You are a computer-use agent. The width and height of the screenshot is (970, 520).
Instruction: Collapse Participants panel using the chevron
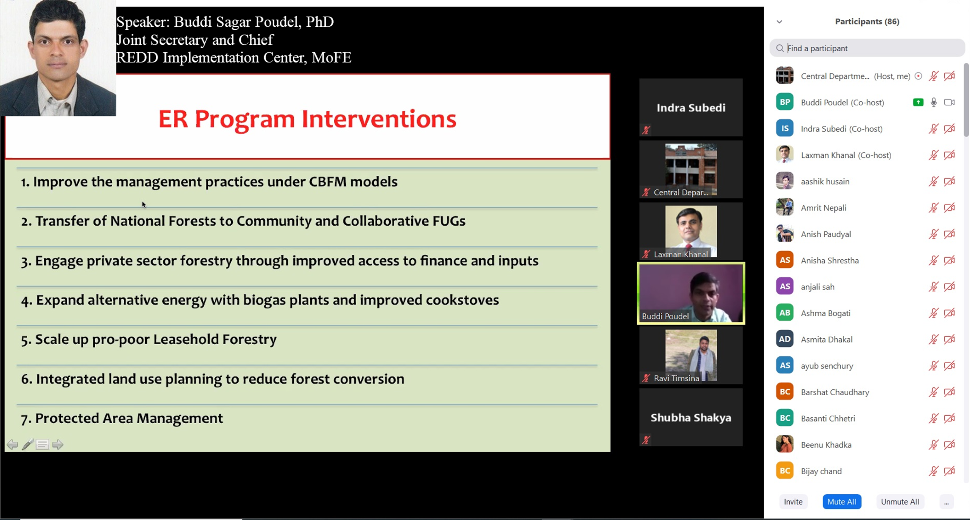780,22
